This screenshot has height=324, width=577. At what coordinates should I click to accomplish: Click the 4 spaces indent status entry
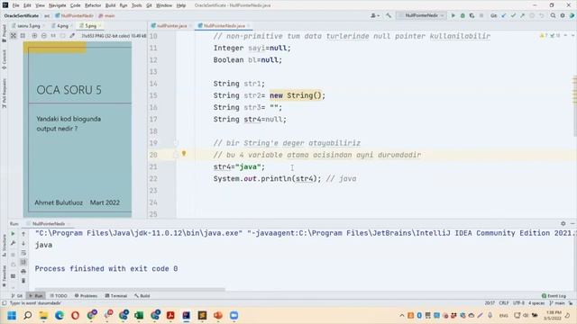coord(536,303)
